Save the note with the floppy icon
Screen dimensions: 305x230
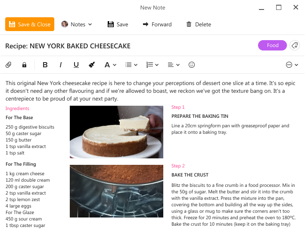[118, 24]
